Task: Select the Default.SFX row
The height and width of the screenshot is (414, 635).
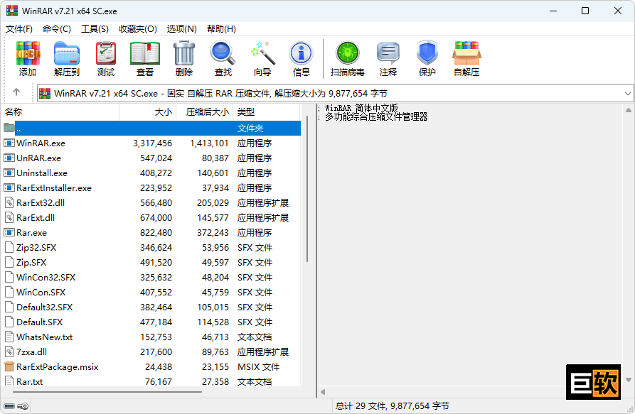Action: [151, 322]
